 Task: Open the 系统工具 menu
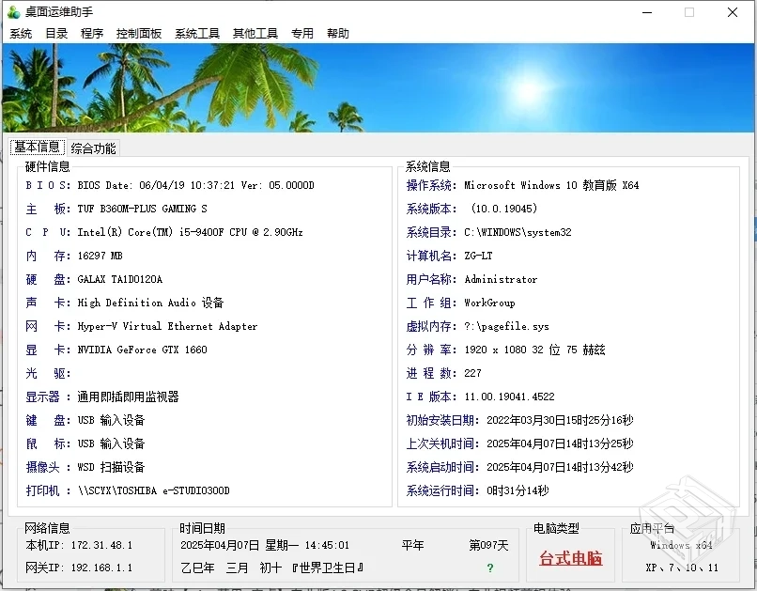(x=196, y=33)
